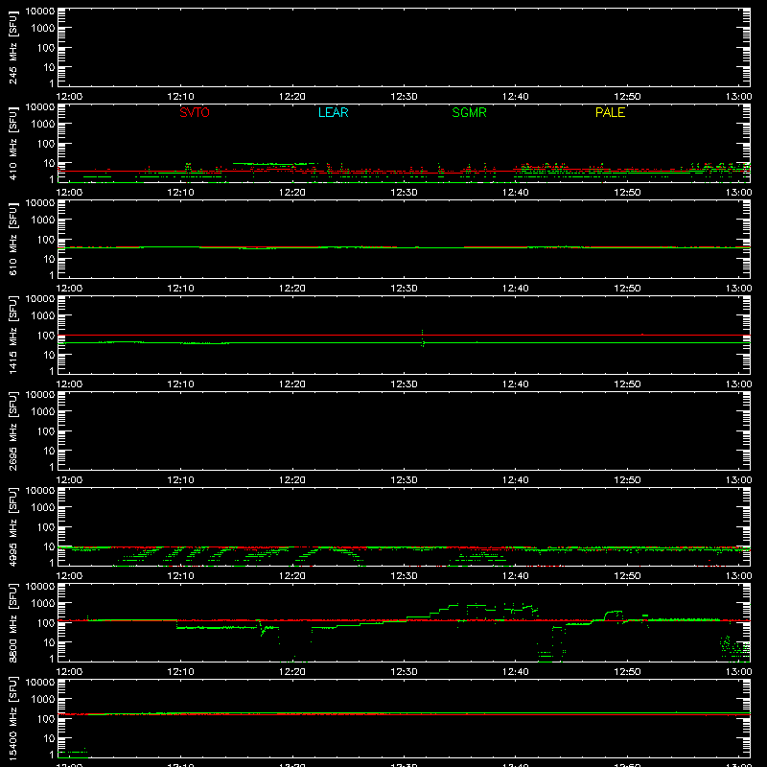Click the cyan LEAR station label
Screen dimensions: 767x767
click(x=333, y=112)
